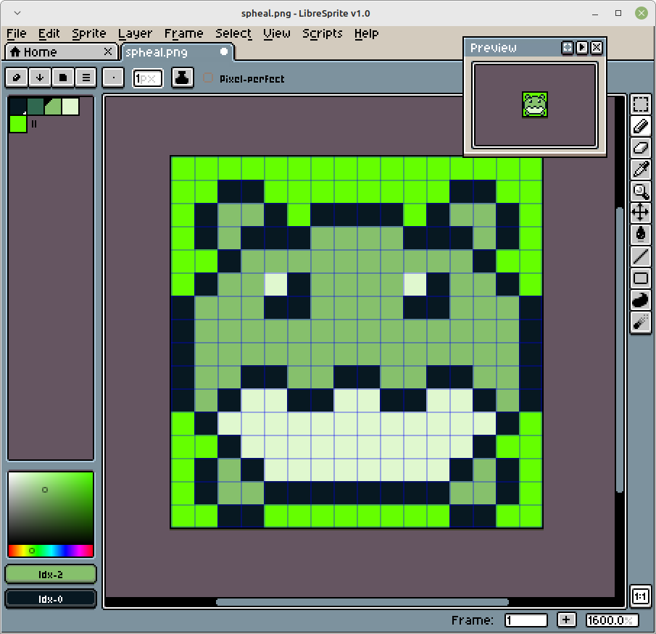Image resolution: width=656 pixels, height=634 pixels.
Task: Select the Paint Bucket tool
Action: (640, 234)
